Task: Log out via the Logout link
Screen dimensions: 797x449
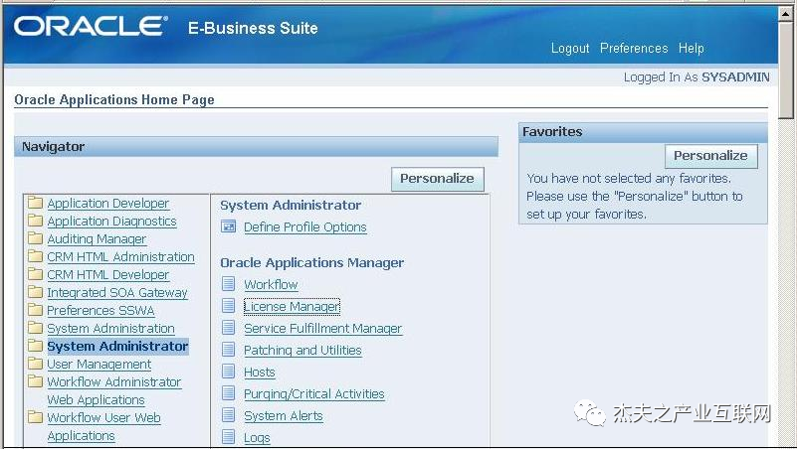Action: click(570, 49)
